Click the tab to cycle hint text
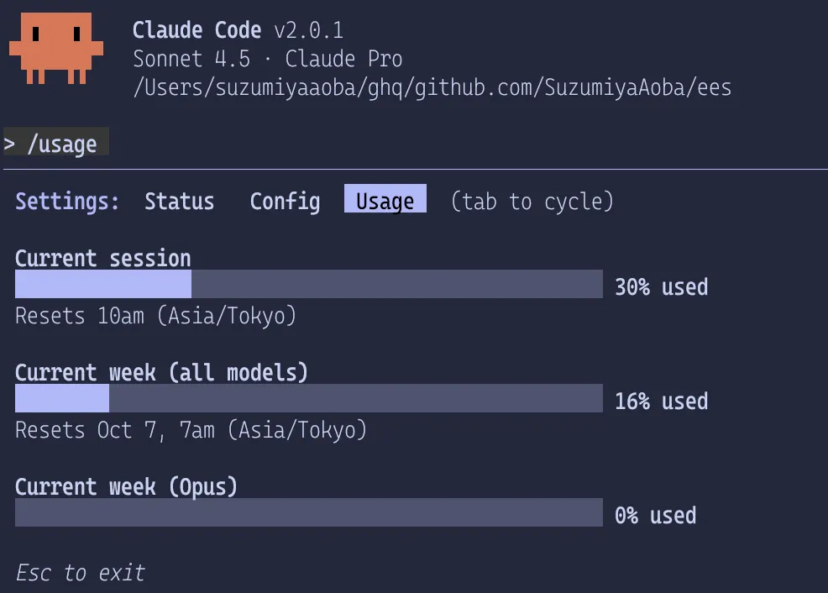The width and height of the screenshot is (828, 593). point(532,202)
